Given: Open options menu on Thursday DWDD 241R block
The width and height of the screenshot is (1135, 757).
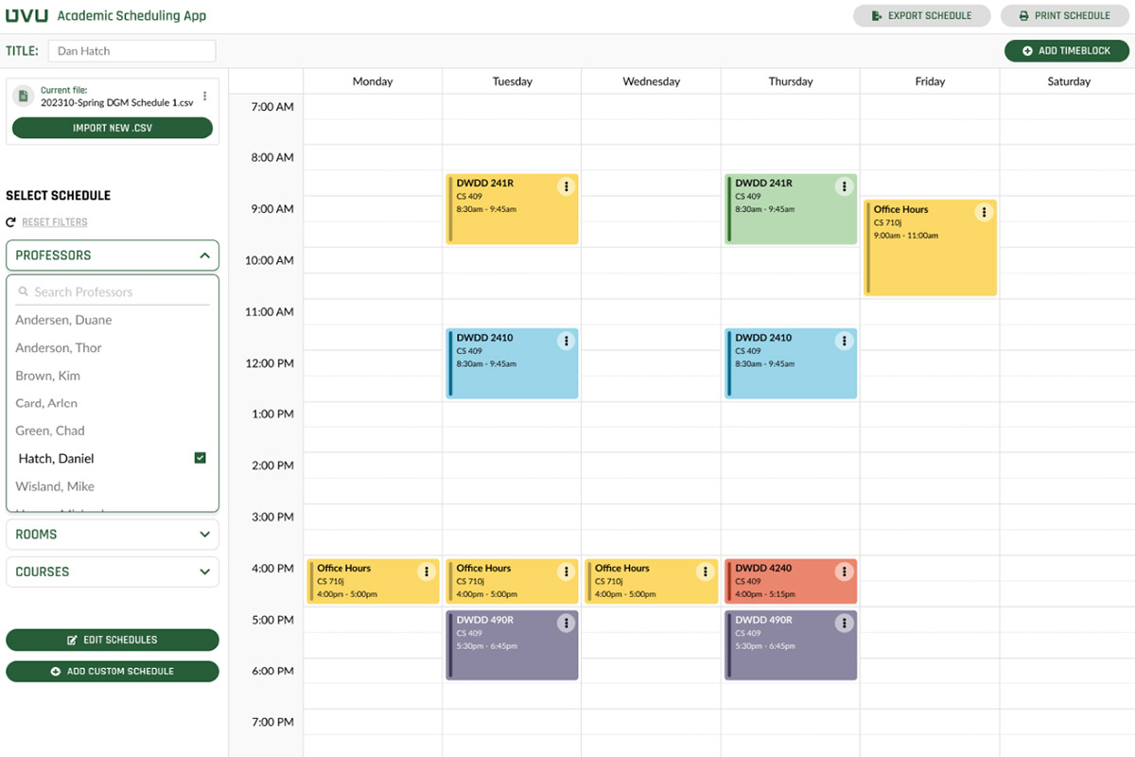Looking at the screenshot, I should point(845,186).
